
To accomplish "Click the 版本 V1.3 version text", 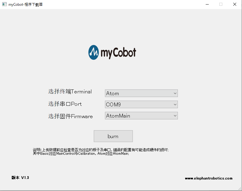I will (x=20, y=178).
